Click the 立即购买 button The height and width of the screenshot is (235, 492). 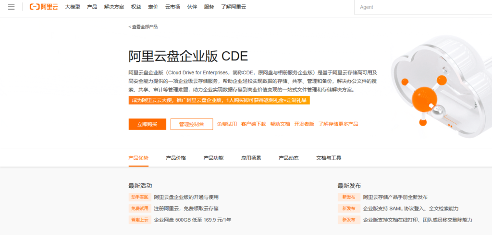click(x=147, y=124)
